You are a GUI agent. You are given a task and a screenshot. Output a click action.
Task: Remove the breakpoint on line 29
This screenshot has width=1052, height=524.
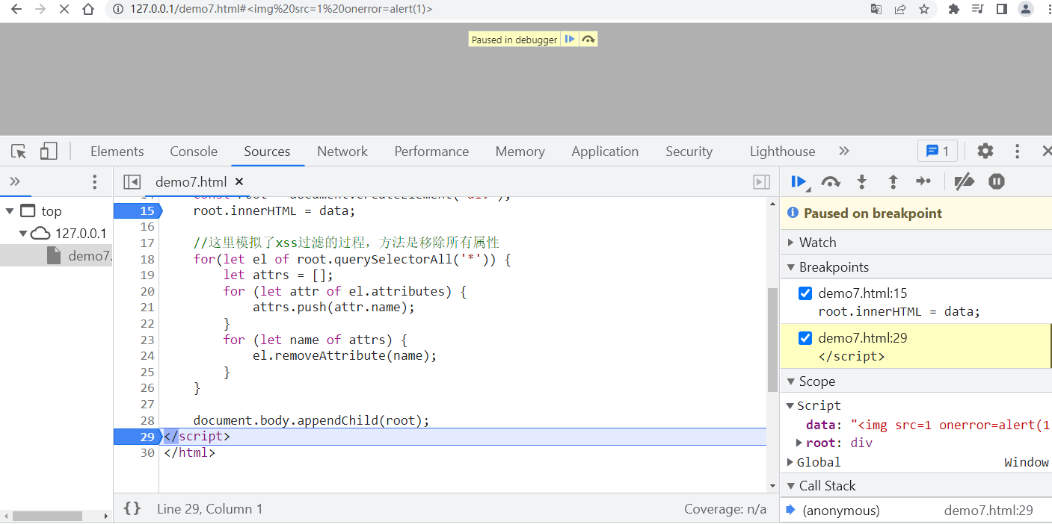(137, 437)
